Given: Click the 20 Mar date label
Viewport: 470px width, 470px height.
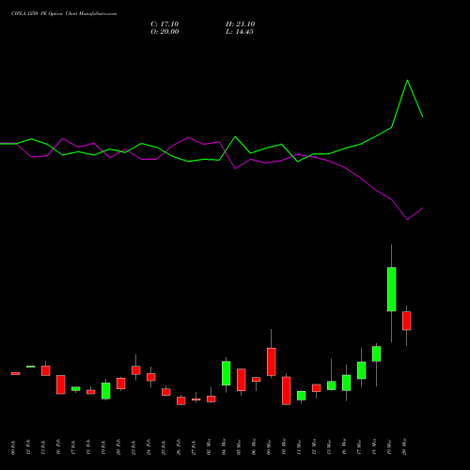Looking at the screenshot, I should [x=404, y=447].
